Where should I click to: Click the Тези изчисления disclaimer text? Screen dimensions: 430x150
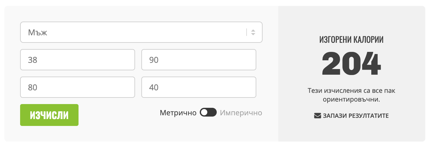[351, 95]
